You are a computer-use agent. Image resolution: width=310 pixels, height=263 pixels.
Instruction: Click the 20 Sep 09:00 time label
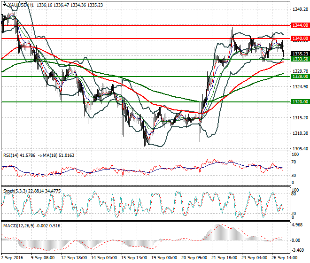pos(194,258)
